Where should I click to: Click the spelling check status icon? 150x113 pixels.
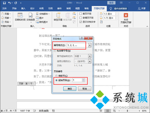34,111
